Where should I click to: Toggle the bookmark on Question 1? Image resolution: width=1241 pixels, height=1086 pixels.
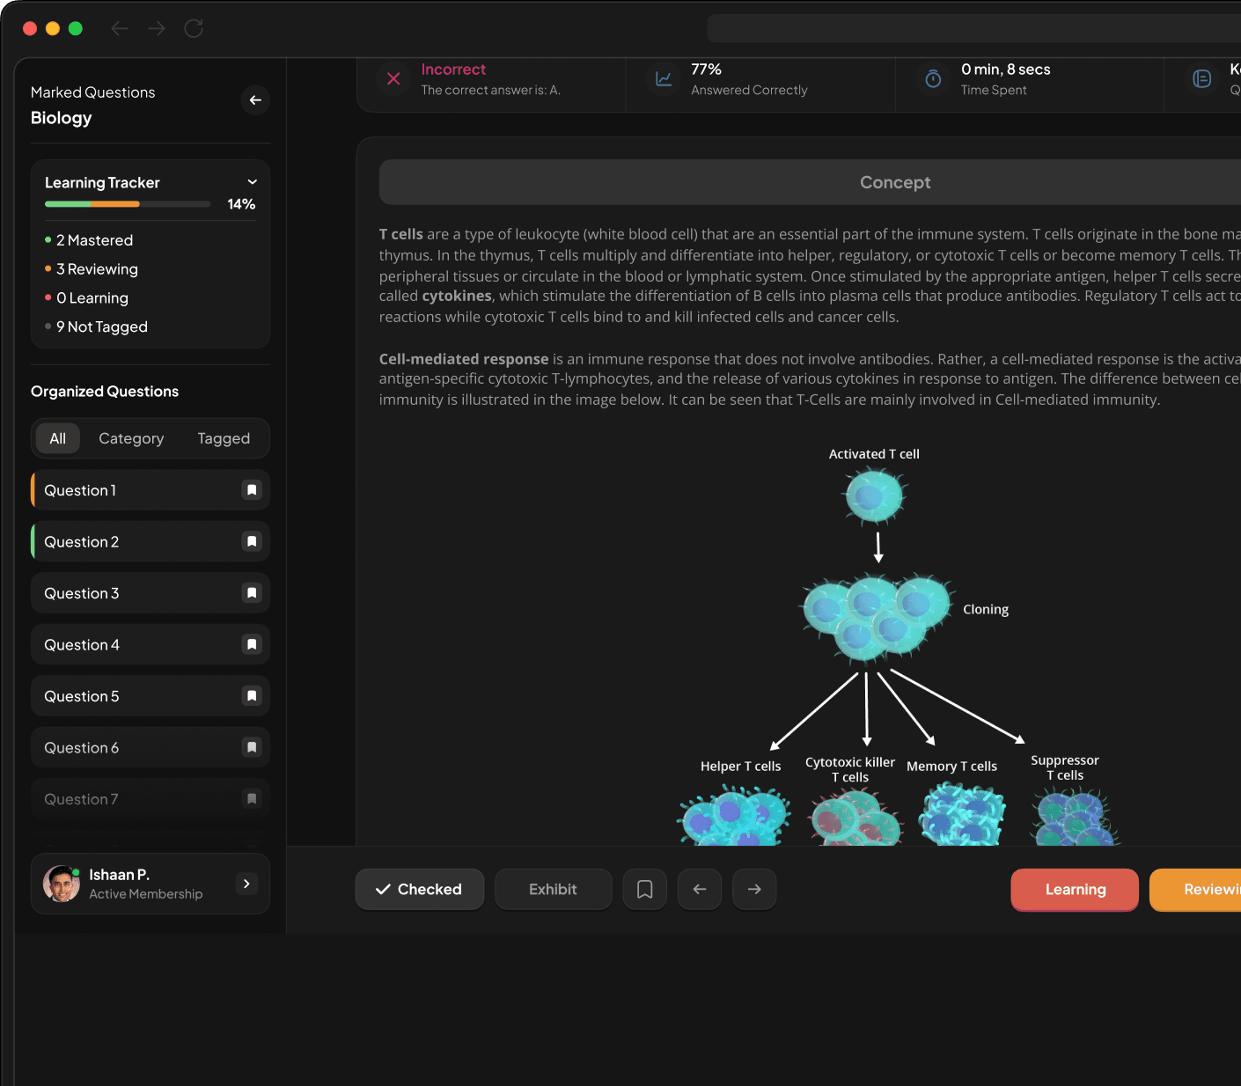click(x=252, y=489)
